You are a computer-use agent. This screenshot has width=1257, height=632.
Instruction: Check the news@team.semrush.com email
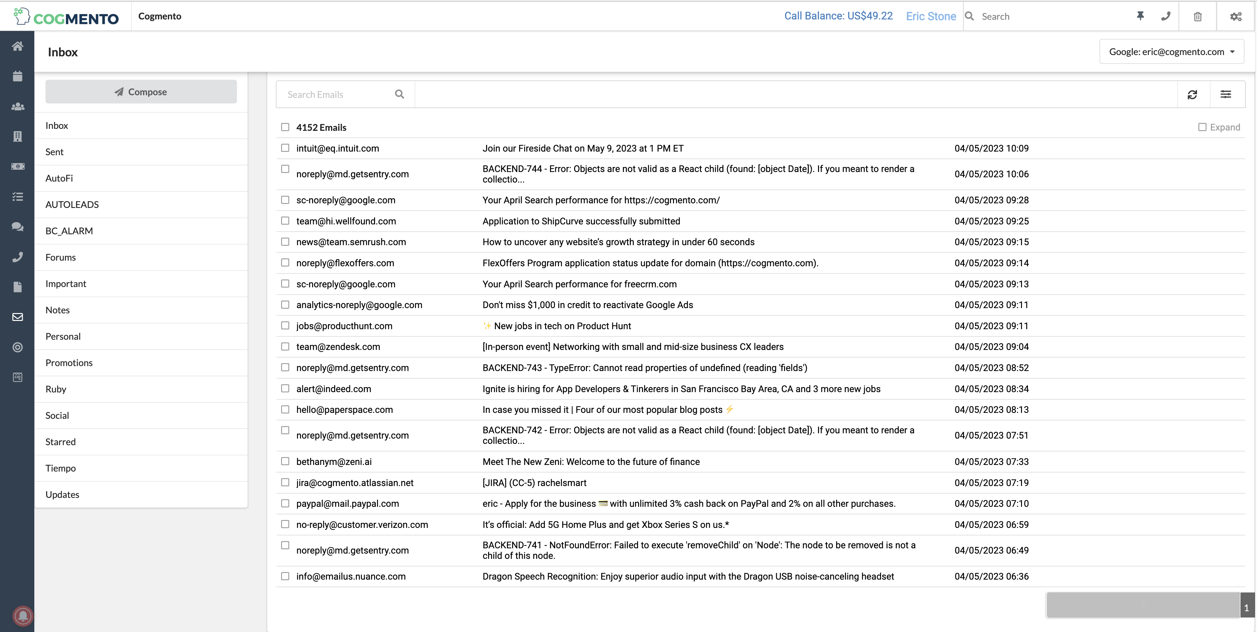(285, 242)
